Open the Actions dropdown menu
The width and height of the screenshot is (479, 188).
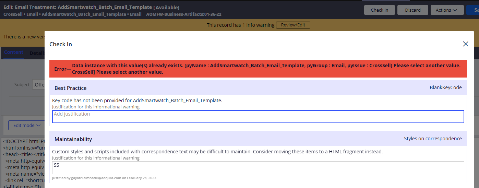click(446, 10)
